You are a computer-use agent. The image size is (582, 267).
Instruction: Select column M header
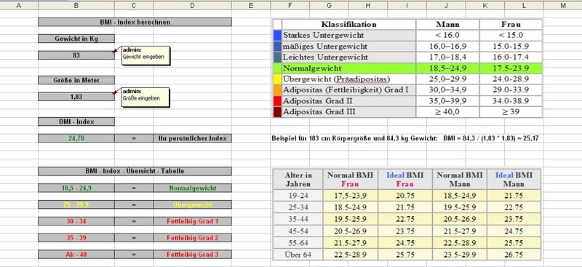(562, 5)
